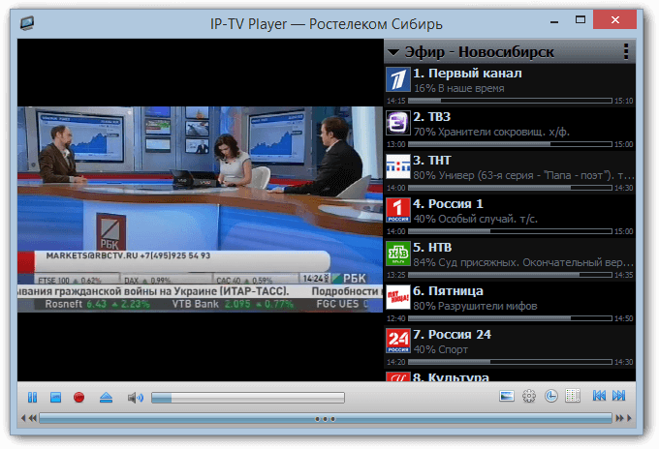The image size is (659, 449).
Task: Take a screenshot with the picture icon
Action: click(x=507, y=396)
